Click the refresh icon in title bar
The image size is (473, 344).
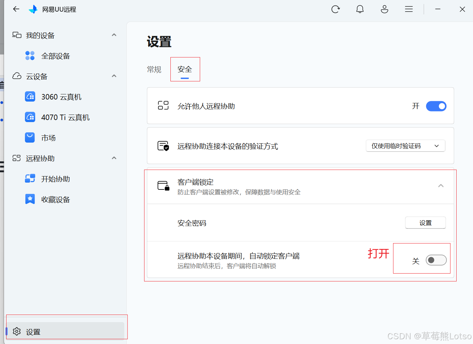[x=336, y=9]
